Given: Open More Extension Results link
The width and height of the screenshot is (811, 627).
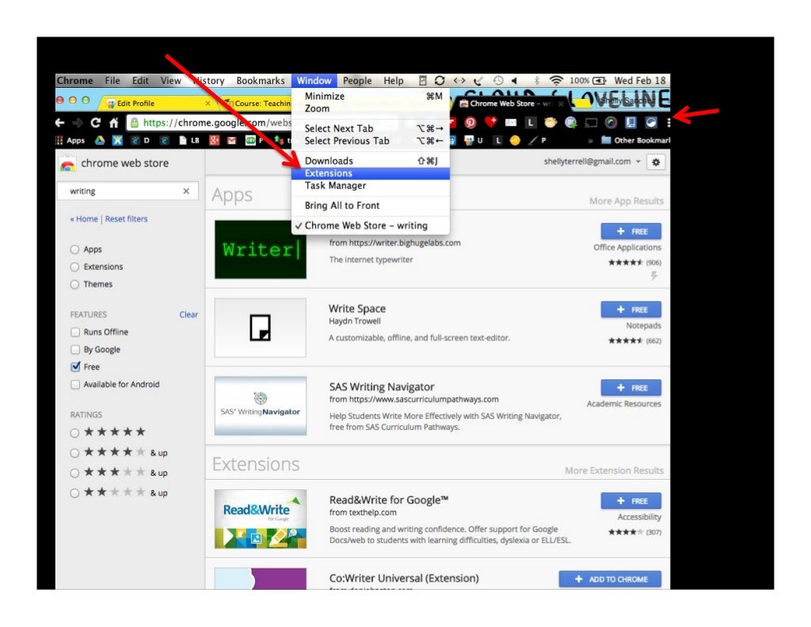Looking at the screenshot, I should click(x=614, y=470).
